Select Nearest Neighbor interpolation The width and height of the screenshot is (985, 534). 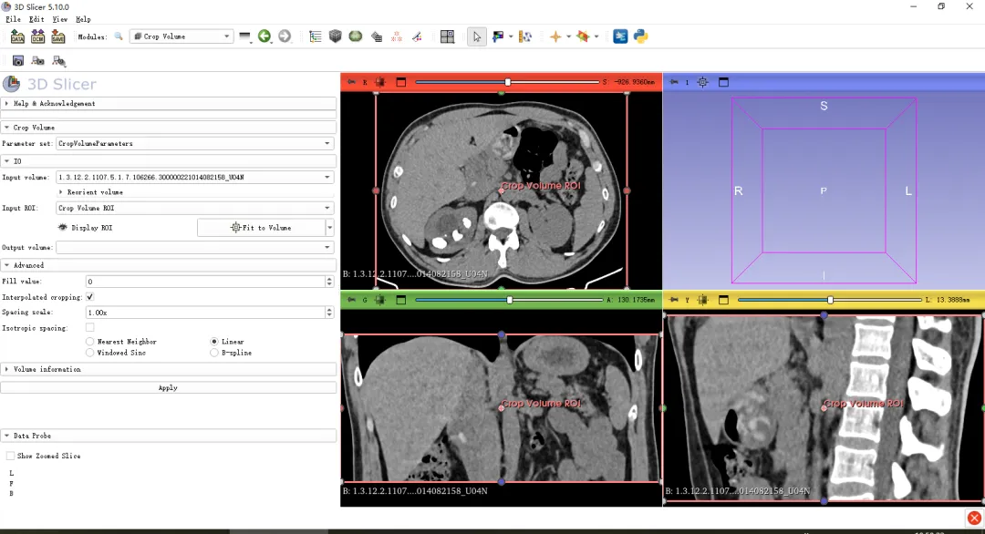(89, 342)
